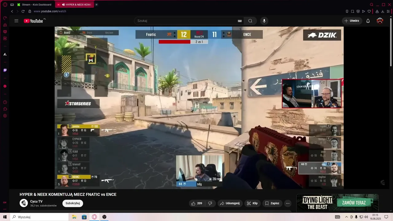Open Extensions cube icon in sidebar
Screen dimensions: 393x221
5,109
